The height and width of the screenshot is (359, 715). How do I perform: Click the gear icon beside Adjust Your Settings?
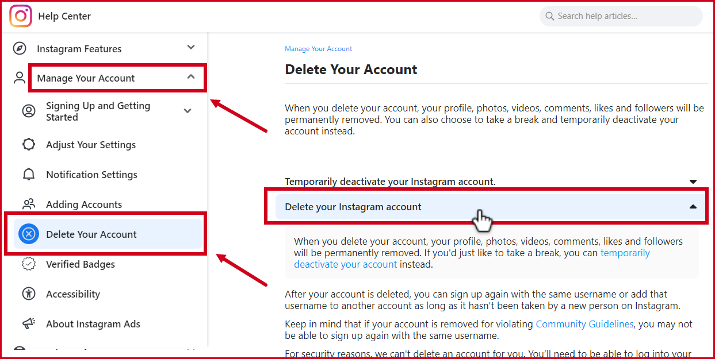(29, 145)
